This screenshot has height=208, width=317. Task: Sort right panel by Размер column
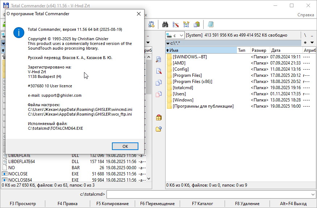260,50
